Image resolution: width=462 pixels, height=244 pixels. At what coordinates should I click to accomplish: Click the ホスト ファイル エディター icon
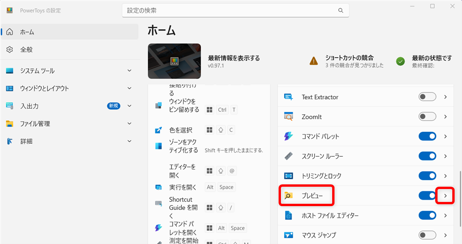pyautogui.click(x=288, y=215)
